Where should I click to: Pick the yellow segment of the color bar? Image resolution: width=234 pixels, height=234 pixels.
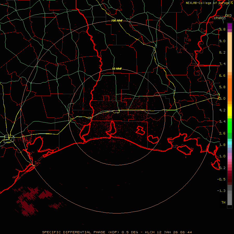click(x=230, y=111)
